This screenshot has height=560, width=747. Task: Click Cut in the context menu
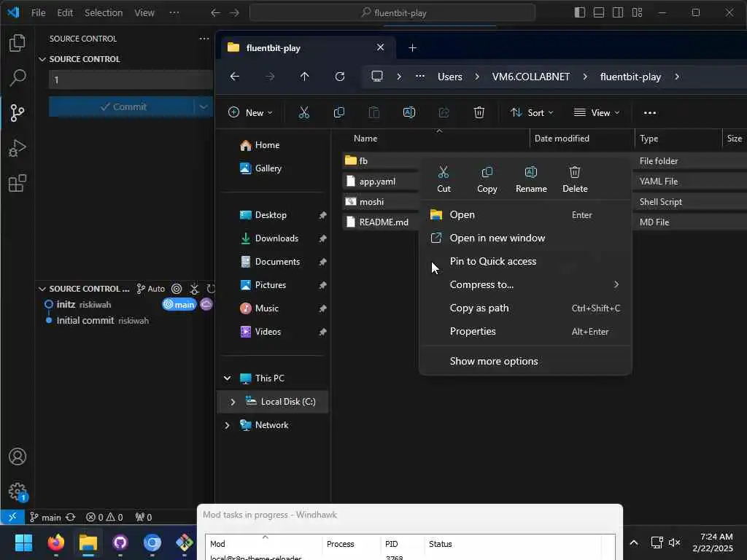point(444,179)
